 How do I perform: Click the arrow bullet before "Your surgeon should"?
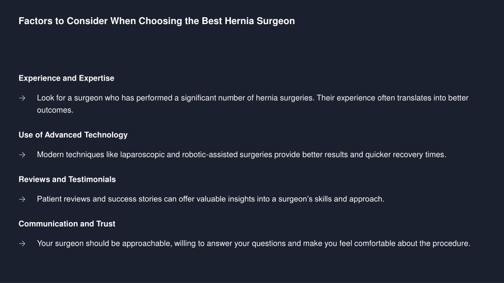(22, 244)
